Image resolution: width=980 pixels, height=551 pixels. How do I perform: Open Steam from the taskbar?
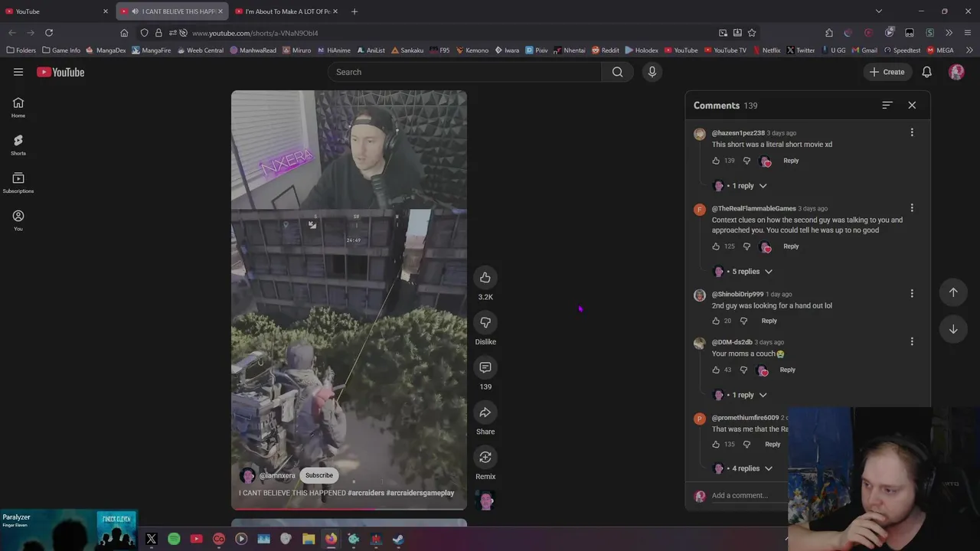pos(398,539)
